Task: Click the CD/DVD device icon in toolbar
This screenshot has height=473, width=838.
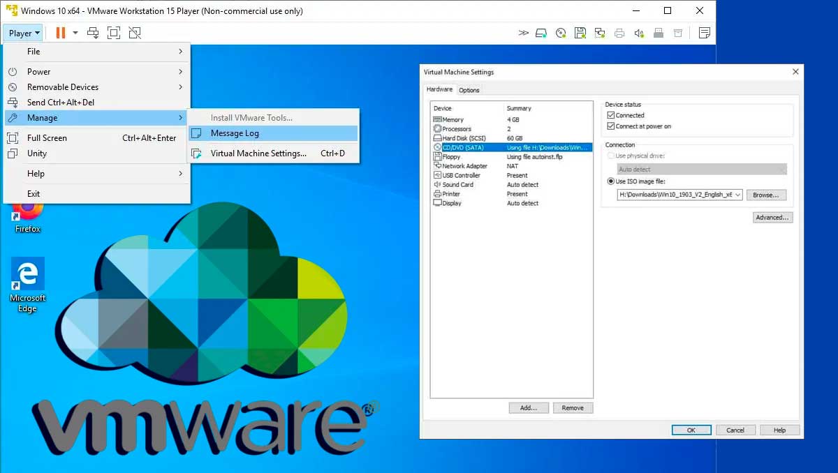Action: 560,32
